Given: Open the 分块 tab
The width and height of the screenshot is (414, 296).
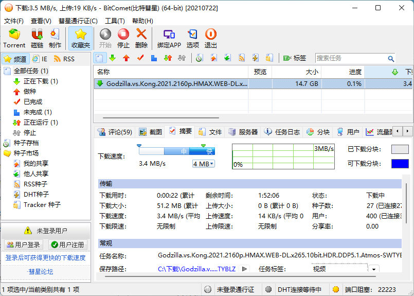Looking at the screenshot, I should [318, 132].
